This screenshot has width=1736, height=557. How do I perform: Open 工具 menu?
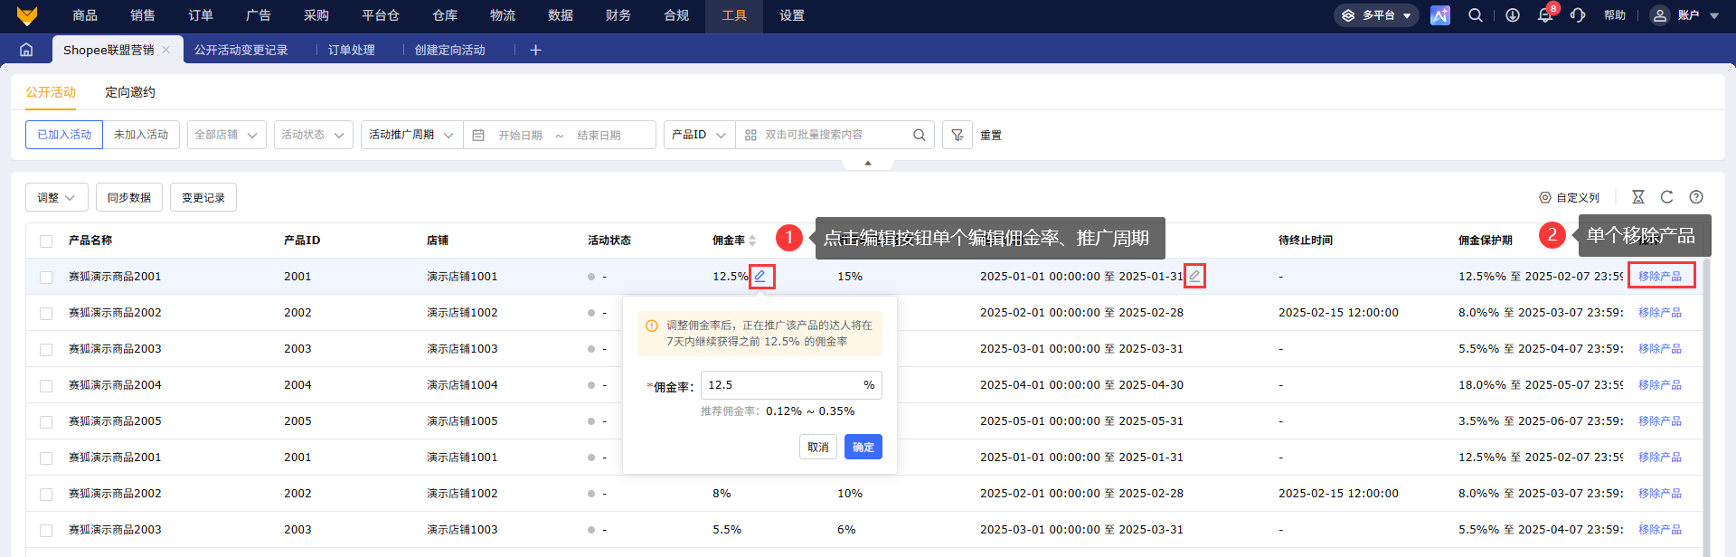pyautogui.click(x=734, y=15)
